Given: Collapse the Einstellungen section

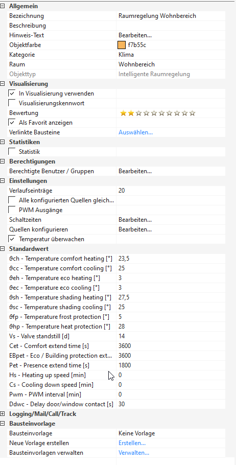Looking at the screenshot, I should coord(3,181).
